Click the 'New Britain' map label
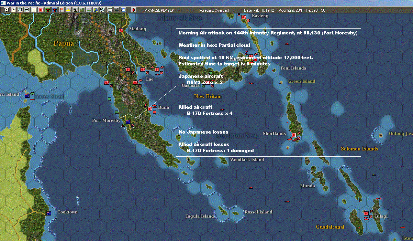This screenshot has height=241, width=413. [208, 96]
